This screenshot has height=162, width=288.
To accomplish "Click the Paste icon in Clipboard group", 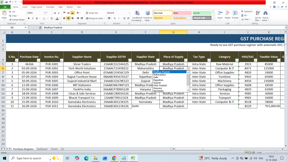I will click(x=4, y=13).
